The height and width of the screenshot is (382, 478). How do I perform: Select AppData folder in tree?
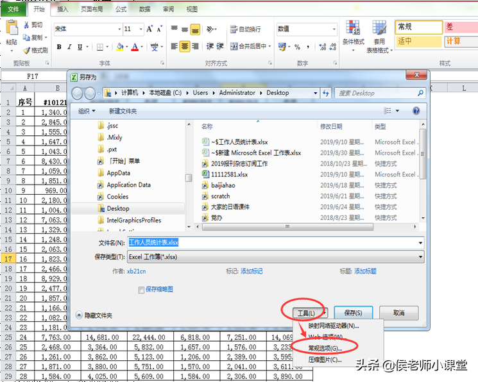point(118,173)
